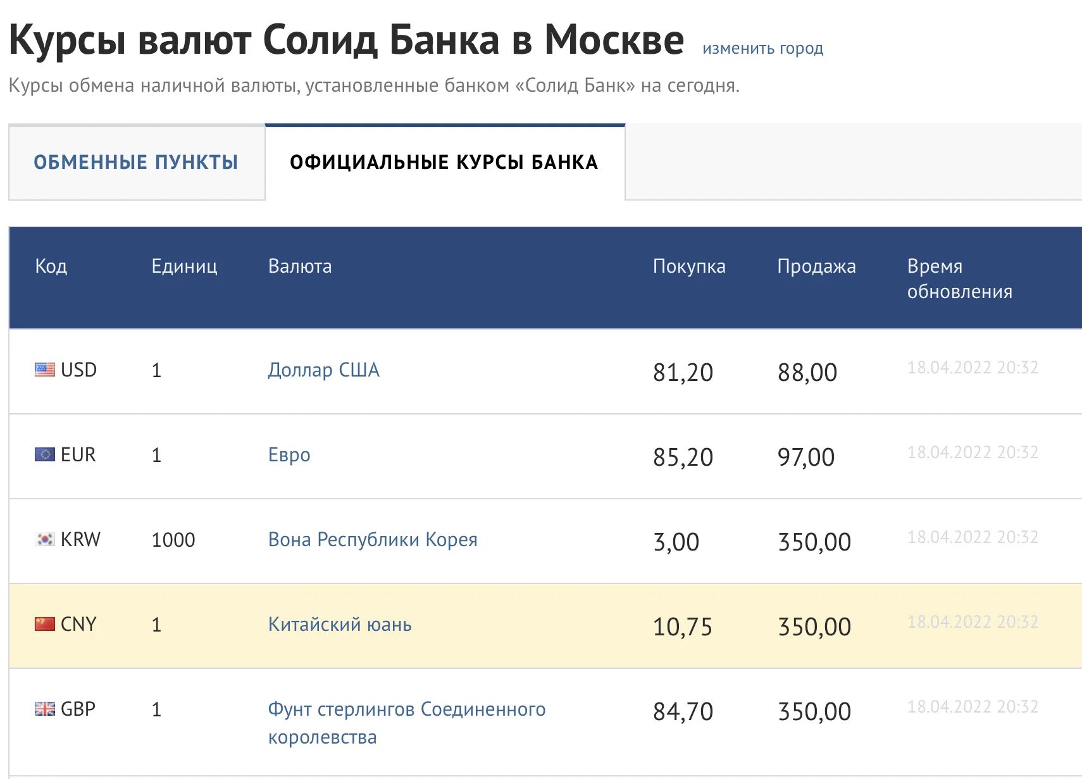Click the GBP row update time
The image size is (1082, 779).
click(973, 706)
